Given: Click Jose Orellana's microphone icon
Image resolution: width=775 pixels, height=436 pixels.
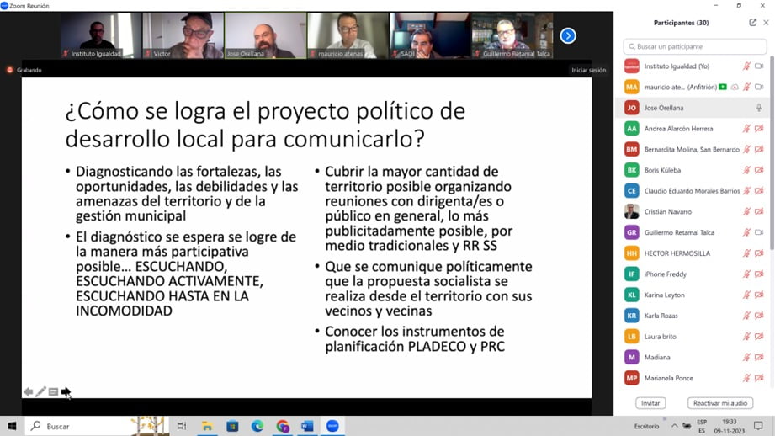Looking at the screenshot, I should [x=759, y=108].
